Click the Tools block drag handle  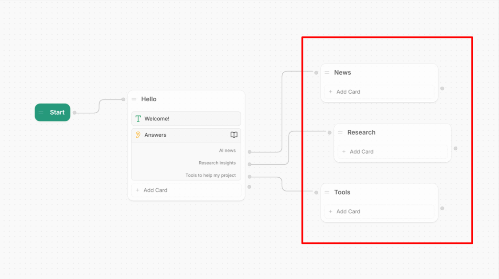point(327,192)
